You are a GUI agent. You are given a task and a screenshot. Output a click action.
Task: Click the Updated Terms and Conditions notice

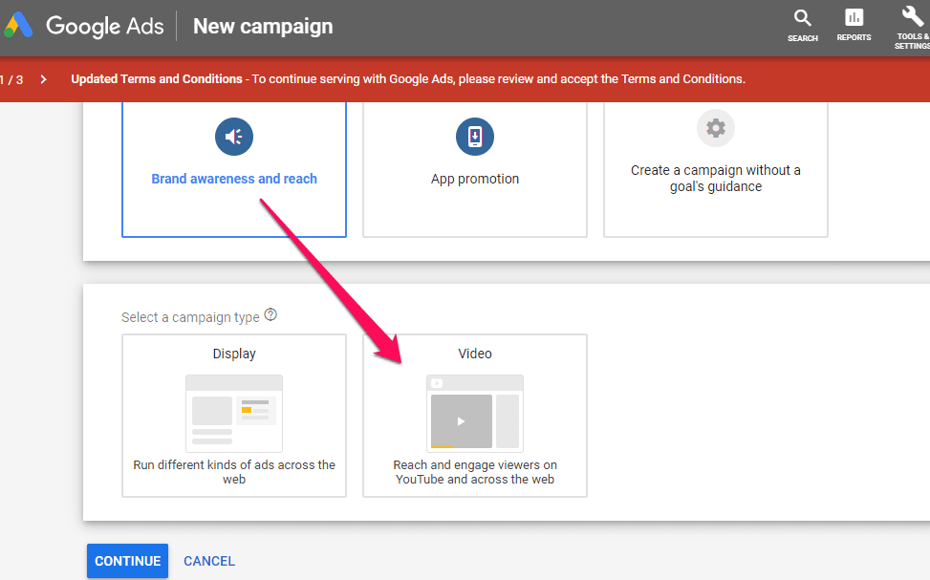pos(408,79)
